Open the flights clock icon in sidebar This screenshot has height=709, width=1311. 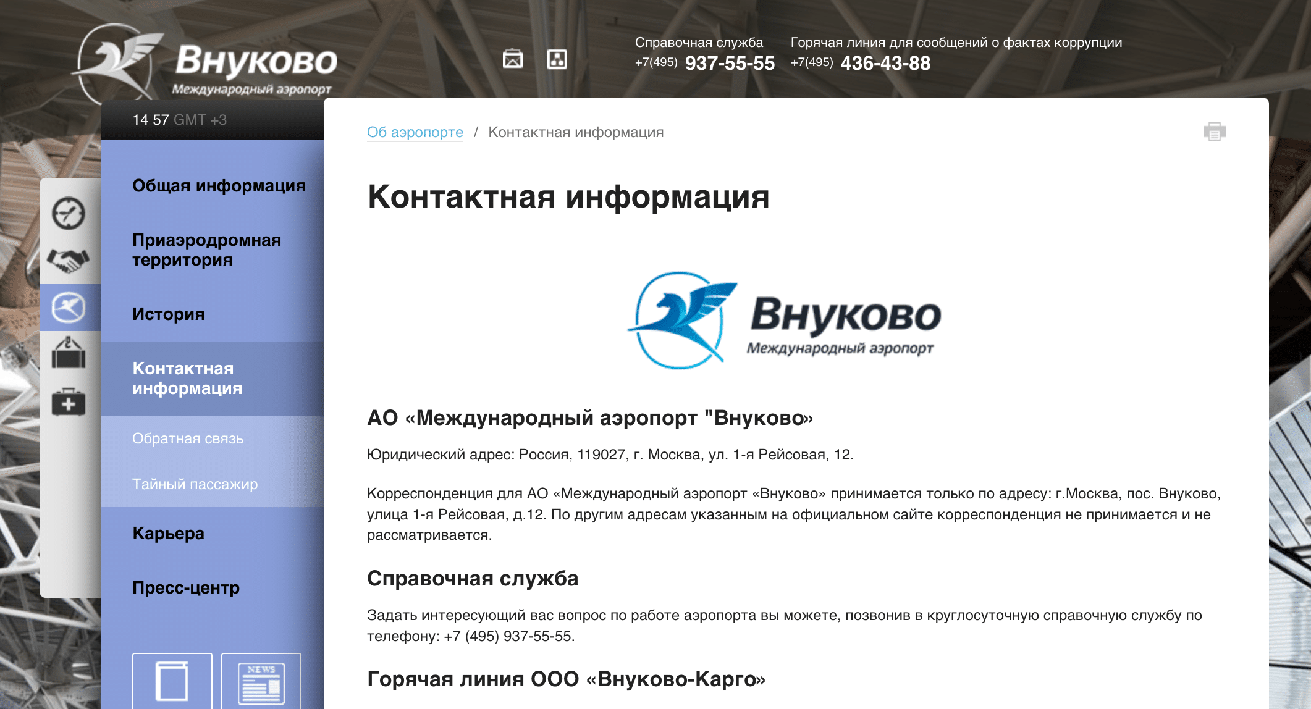coord(69,213)
